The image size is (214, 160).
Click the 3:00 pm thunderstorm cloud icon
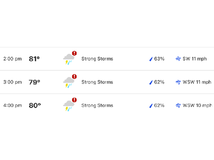pyautogui.click(x=69, y=83)
